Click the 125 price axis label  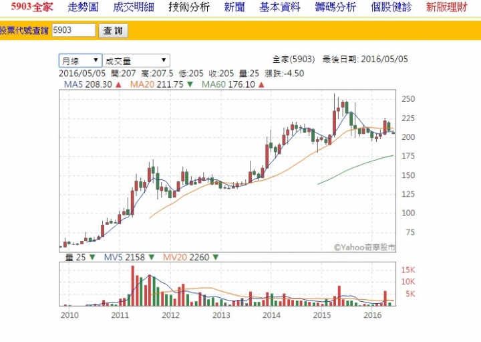408,194
